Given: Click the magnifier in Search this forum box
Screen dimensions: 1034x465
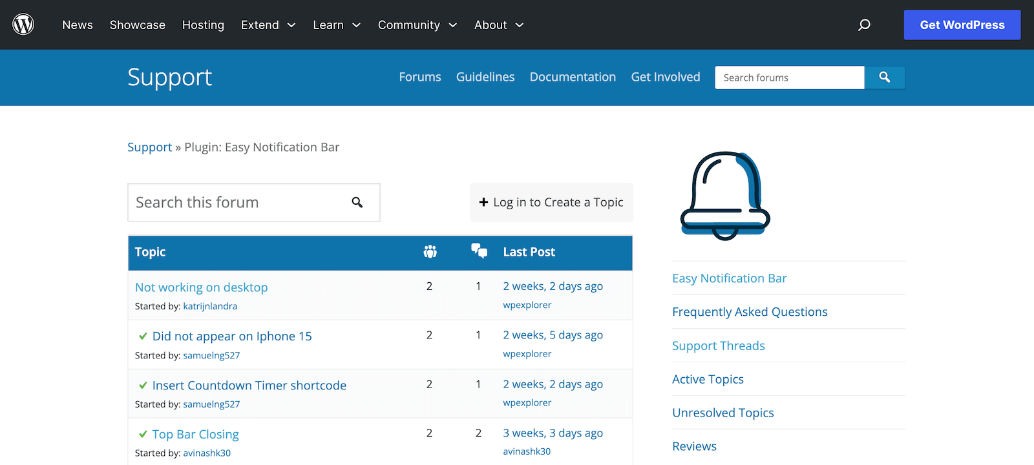Looking at the screenshot, I should point(357,202).
